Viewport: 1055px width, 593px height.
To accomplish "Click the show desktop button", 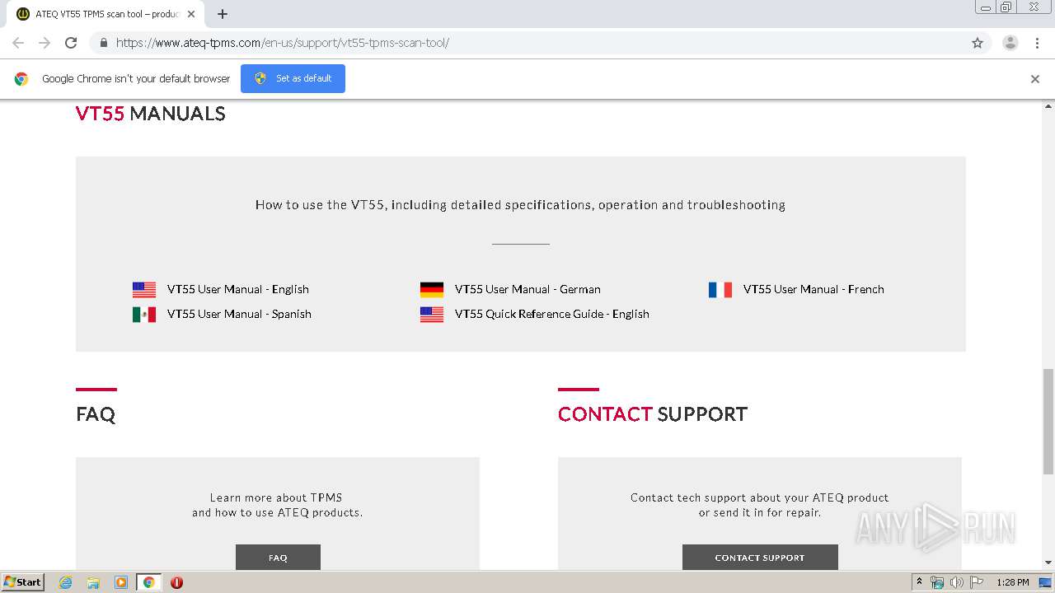I will click(1045, 582).
